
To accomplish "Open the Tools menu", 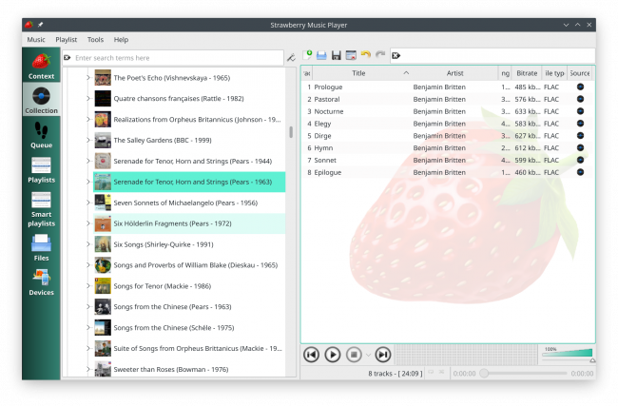I will click(x=95, y=40).
